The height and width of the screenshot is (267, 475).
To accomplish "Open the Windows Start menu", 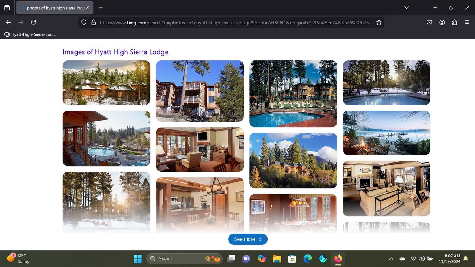I will coord(137,259).
